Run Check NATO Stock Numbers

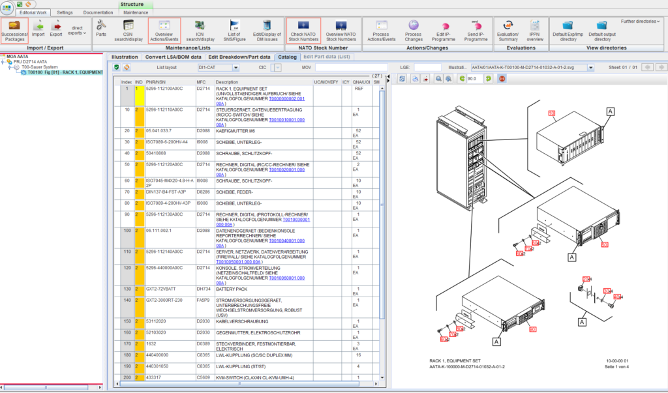tap(304, 31)
